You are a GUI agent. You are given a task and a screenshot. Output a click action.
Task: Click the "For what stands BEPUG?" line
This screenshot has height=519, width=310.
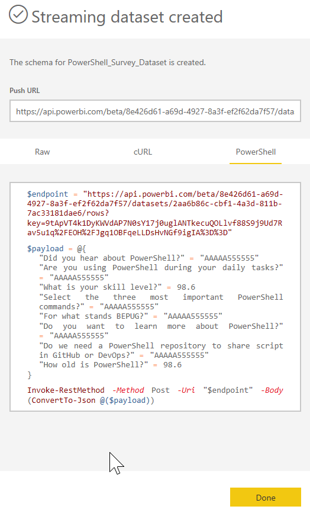[x=131, y=316]
